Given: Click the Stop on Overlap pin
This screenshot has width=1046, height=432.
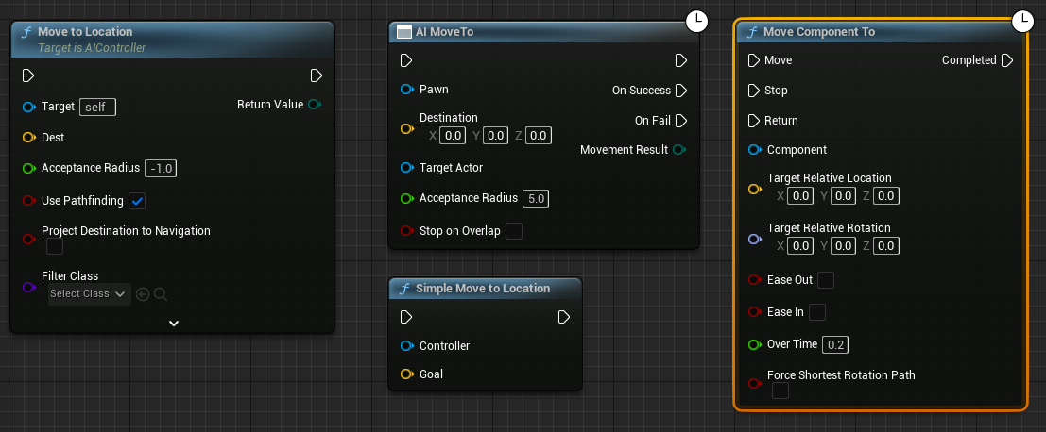Looking at the screenshot, I should pyautogui.click(x=406, y=231).
